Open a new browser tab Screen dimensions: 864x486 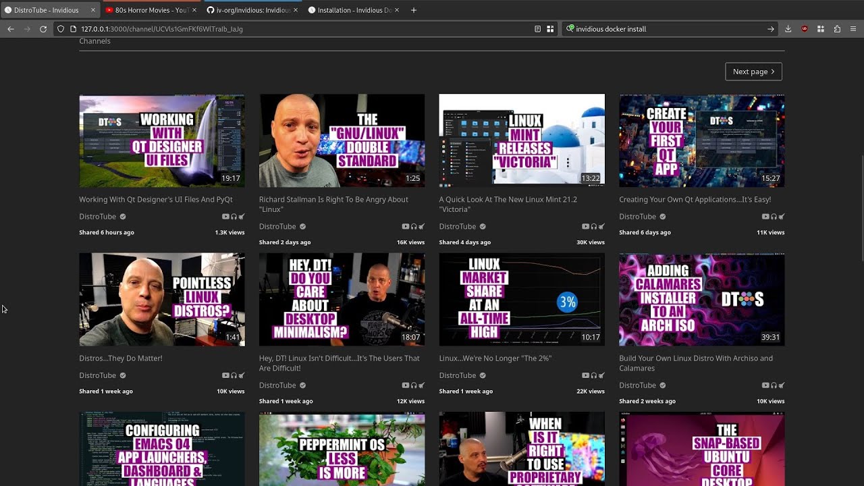pos(414,10)
